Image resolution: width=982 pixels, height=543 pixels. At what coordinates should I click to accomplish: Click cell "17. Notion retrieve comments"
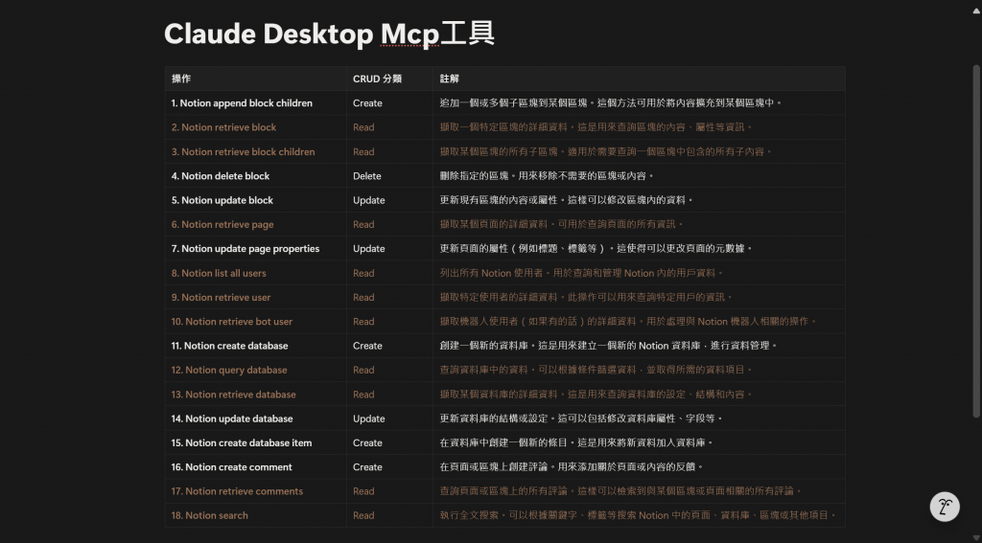click(255, 491)
